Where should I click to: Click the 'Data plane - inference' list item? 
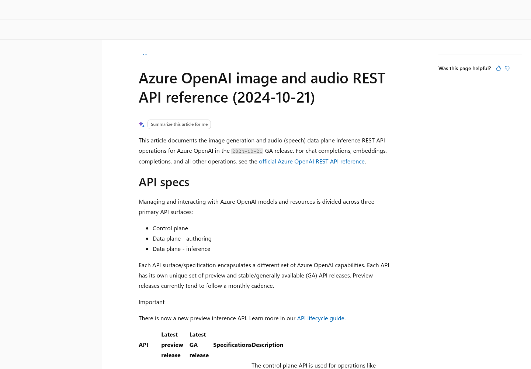[x=181, y=249]
